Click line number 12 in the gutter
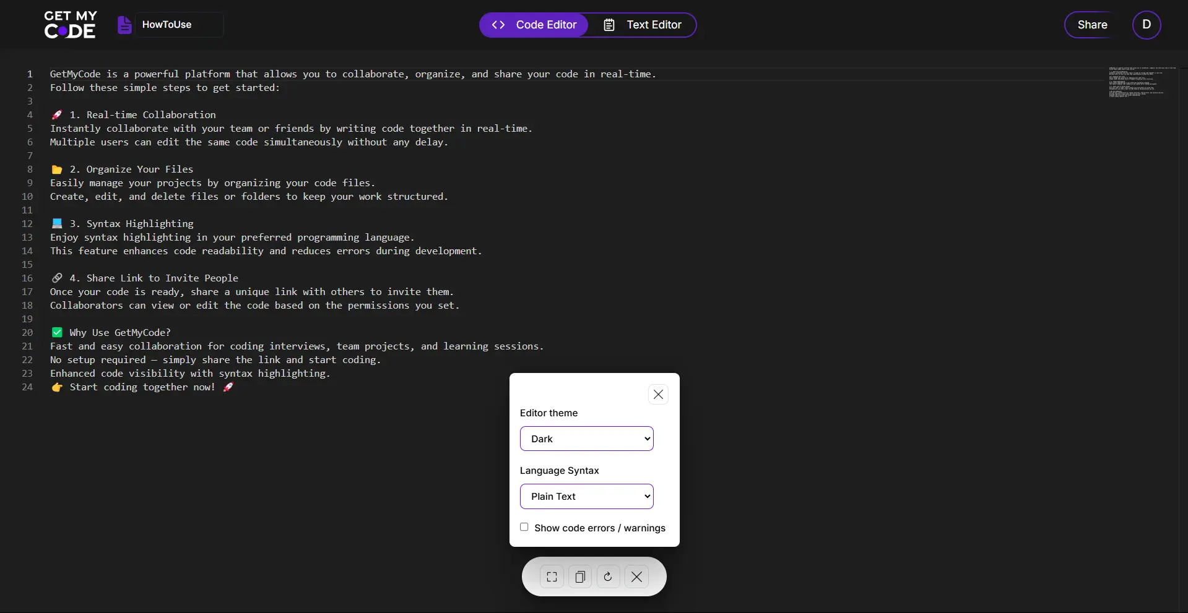This screenshot has height=613, width=1188. [x=27, y=224]
